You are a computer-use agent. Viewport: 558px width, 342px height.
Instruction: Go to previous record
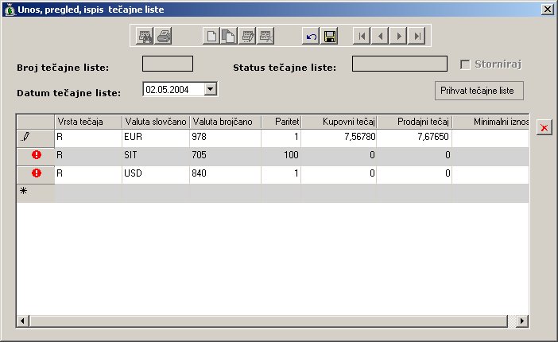pyautogui.click(x=380, y=36)
